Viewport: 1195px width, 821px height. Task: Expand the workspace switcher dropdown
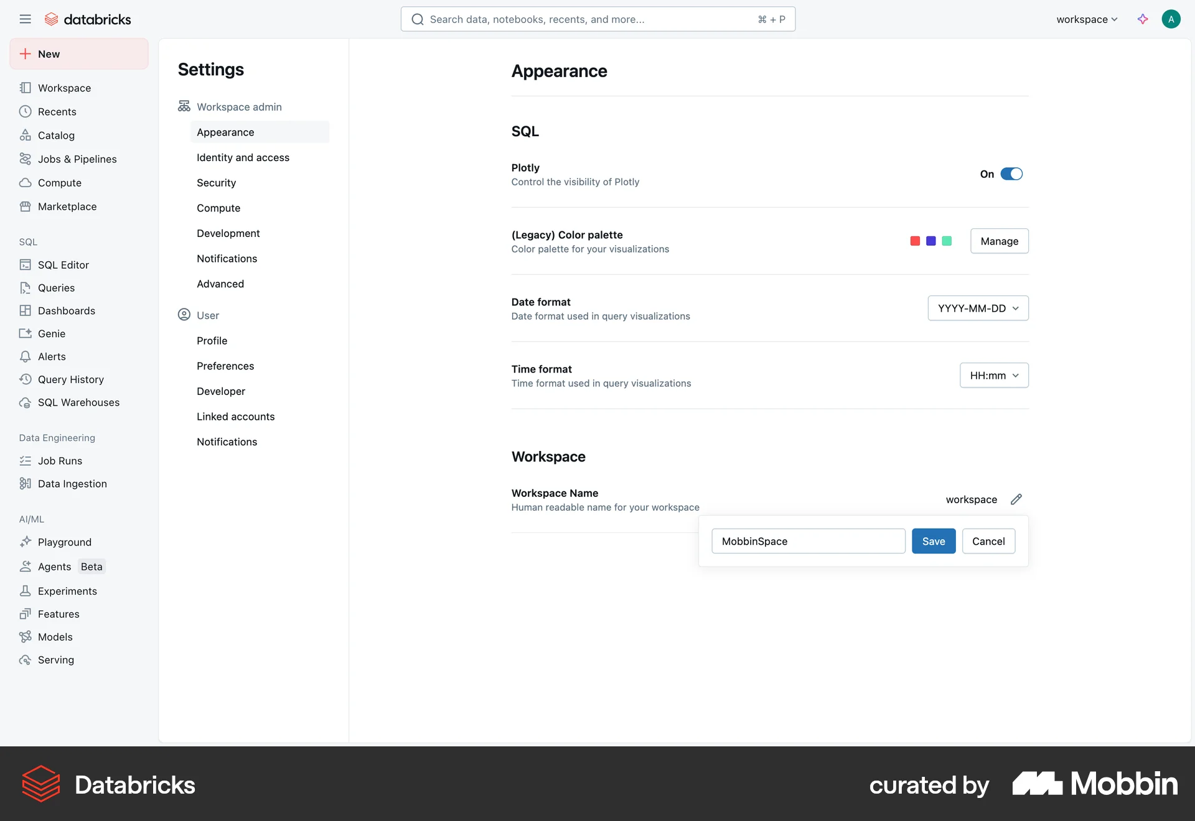coord(1085,19)
